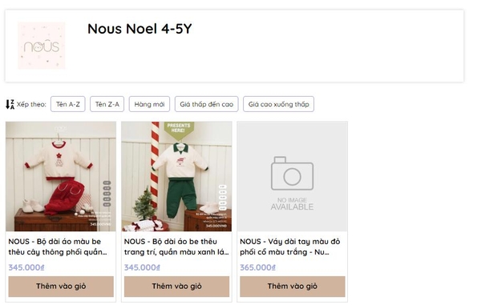Click the 365.000₫ price of the dress
Viewport: 481px width, 305px height.
tap(257, 267)
